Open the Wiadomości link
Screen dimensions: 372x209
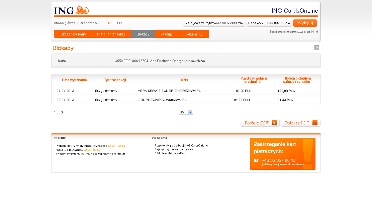click(89, 23)
